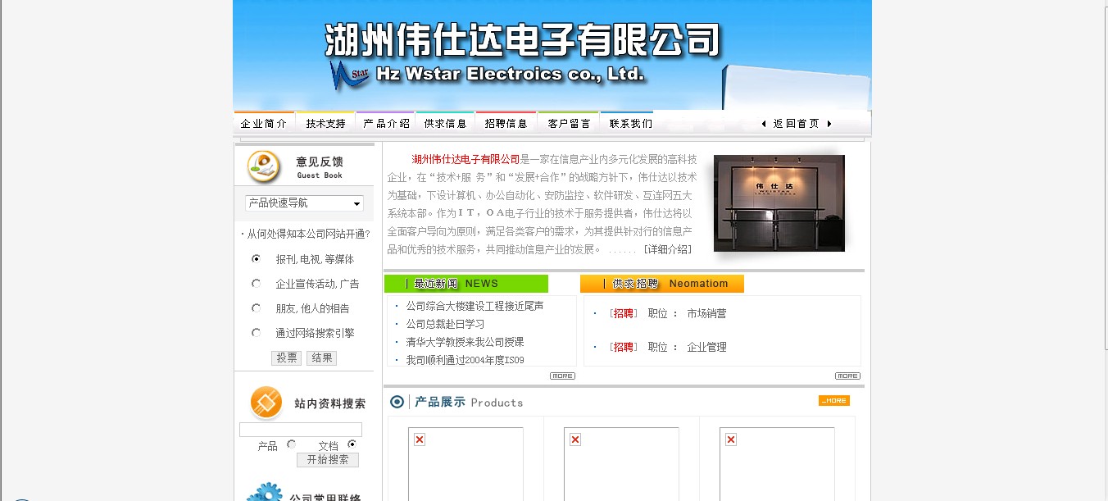Select the 文档 search radio button
This screenshot has height=501, width=1108.
[352, 444]
